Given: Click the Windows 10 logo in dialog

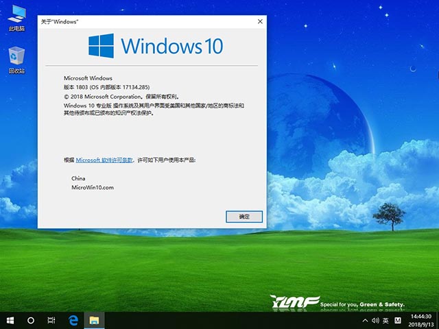Looking at the screenshot, I should [156, 46].
